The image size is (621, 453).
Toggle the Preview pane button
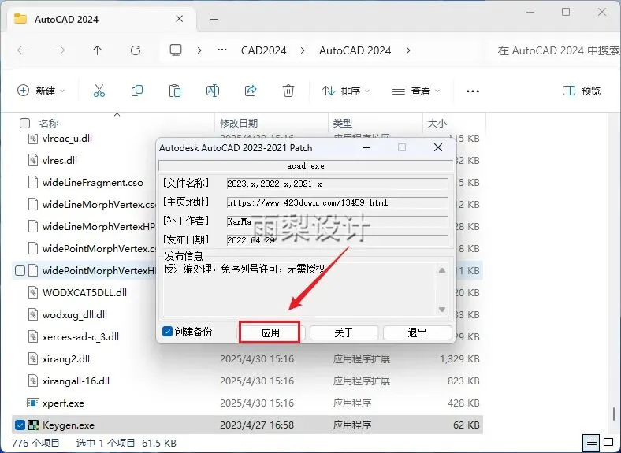582,91
